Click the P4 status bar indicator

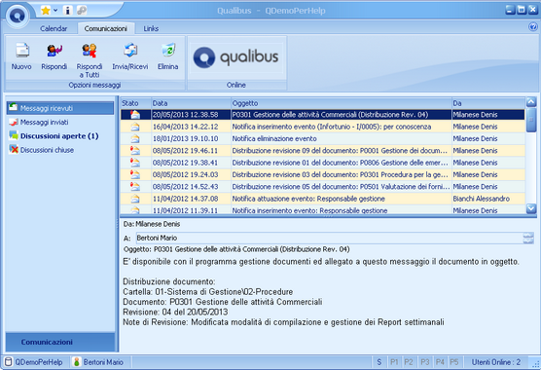440,362
